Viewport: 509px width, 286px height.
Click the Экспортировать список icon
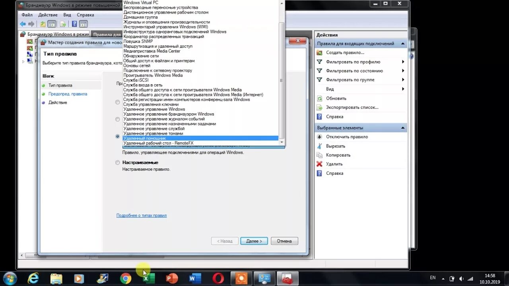[319, 107]
